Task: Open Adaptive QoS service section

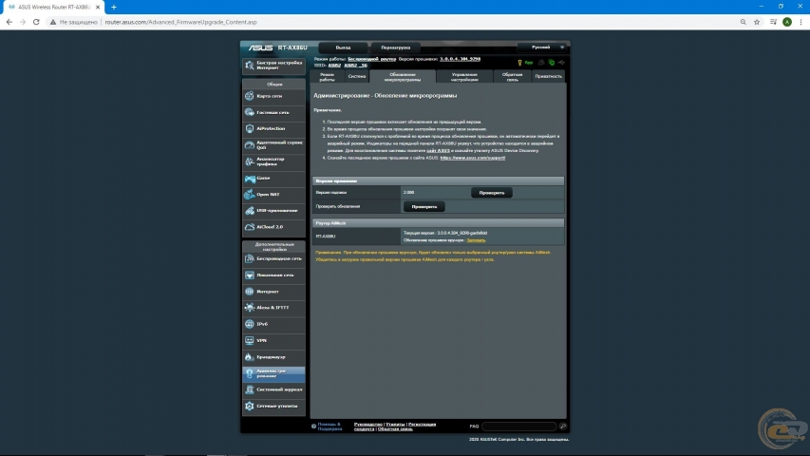Action: coord(273,145)
